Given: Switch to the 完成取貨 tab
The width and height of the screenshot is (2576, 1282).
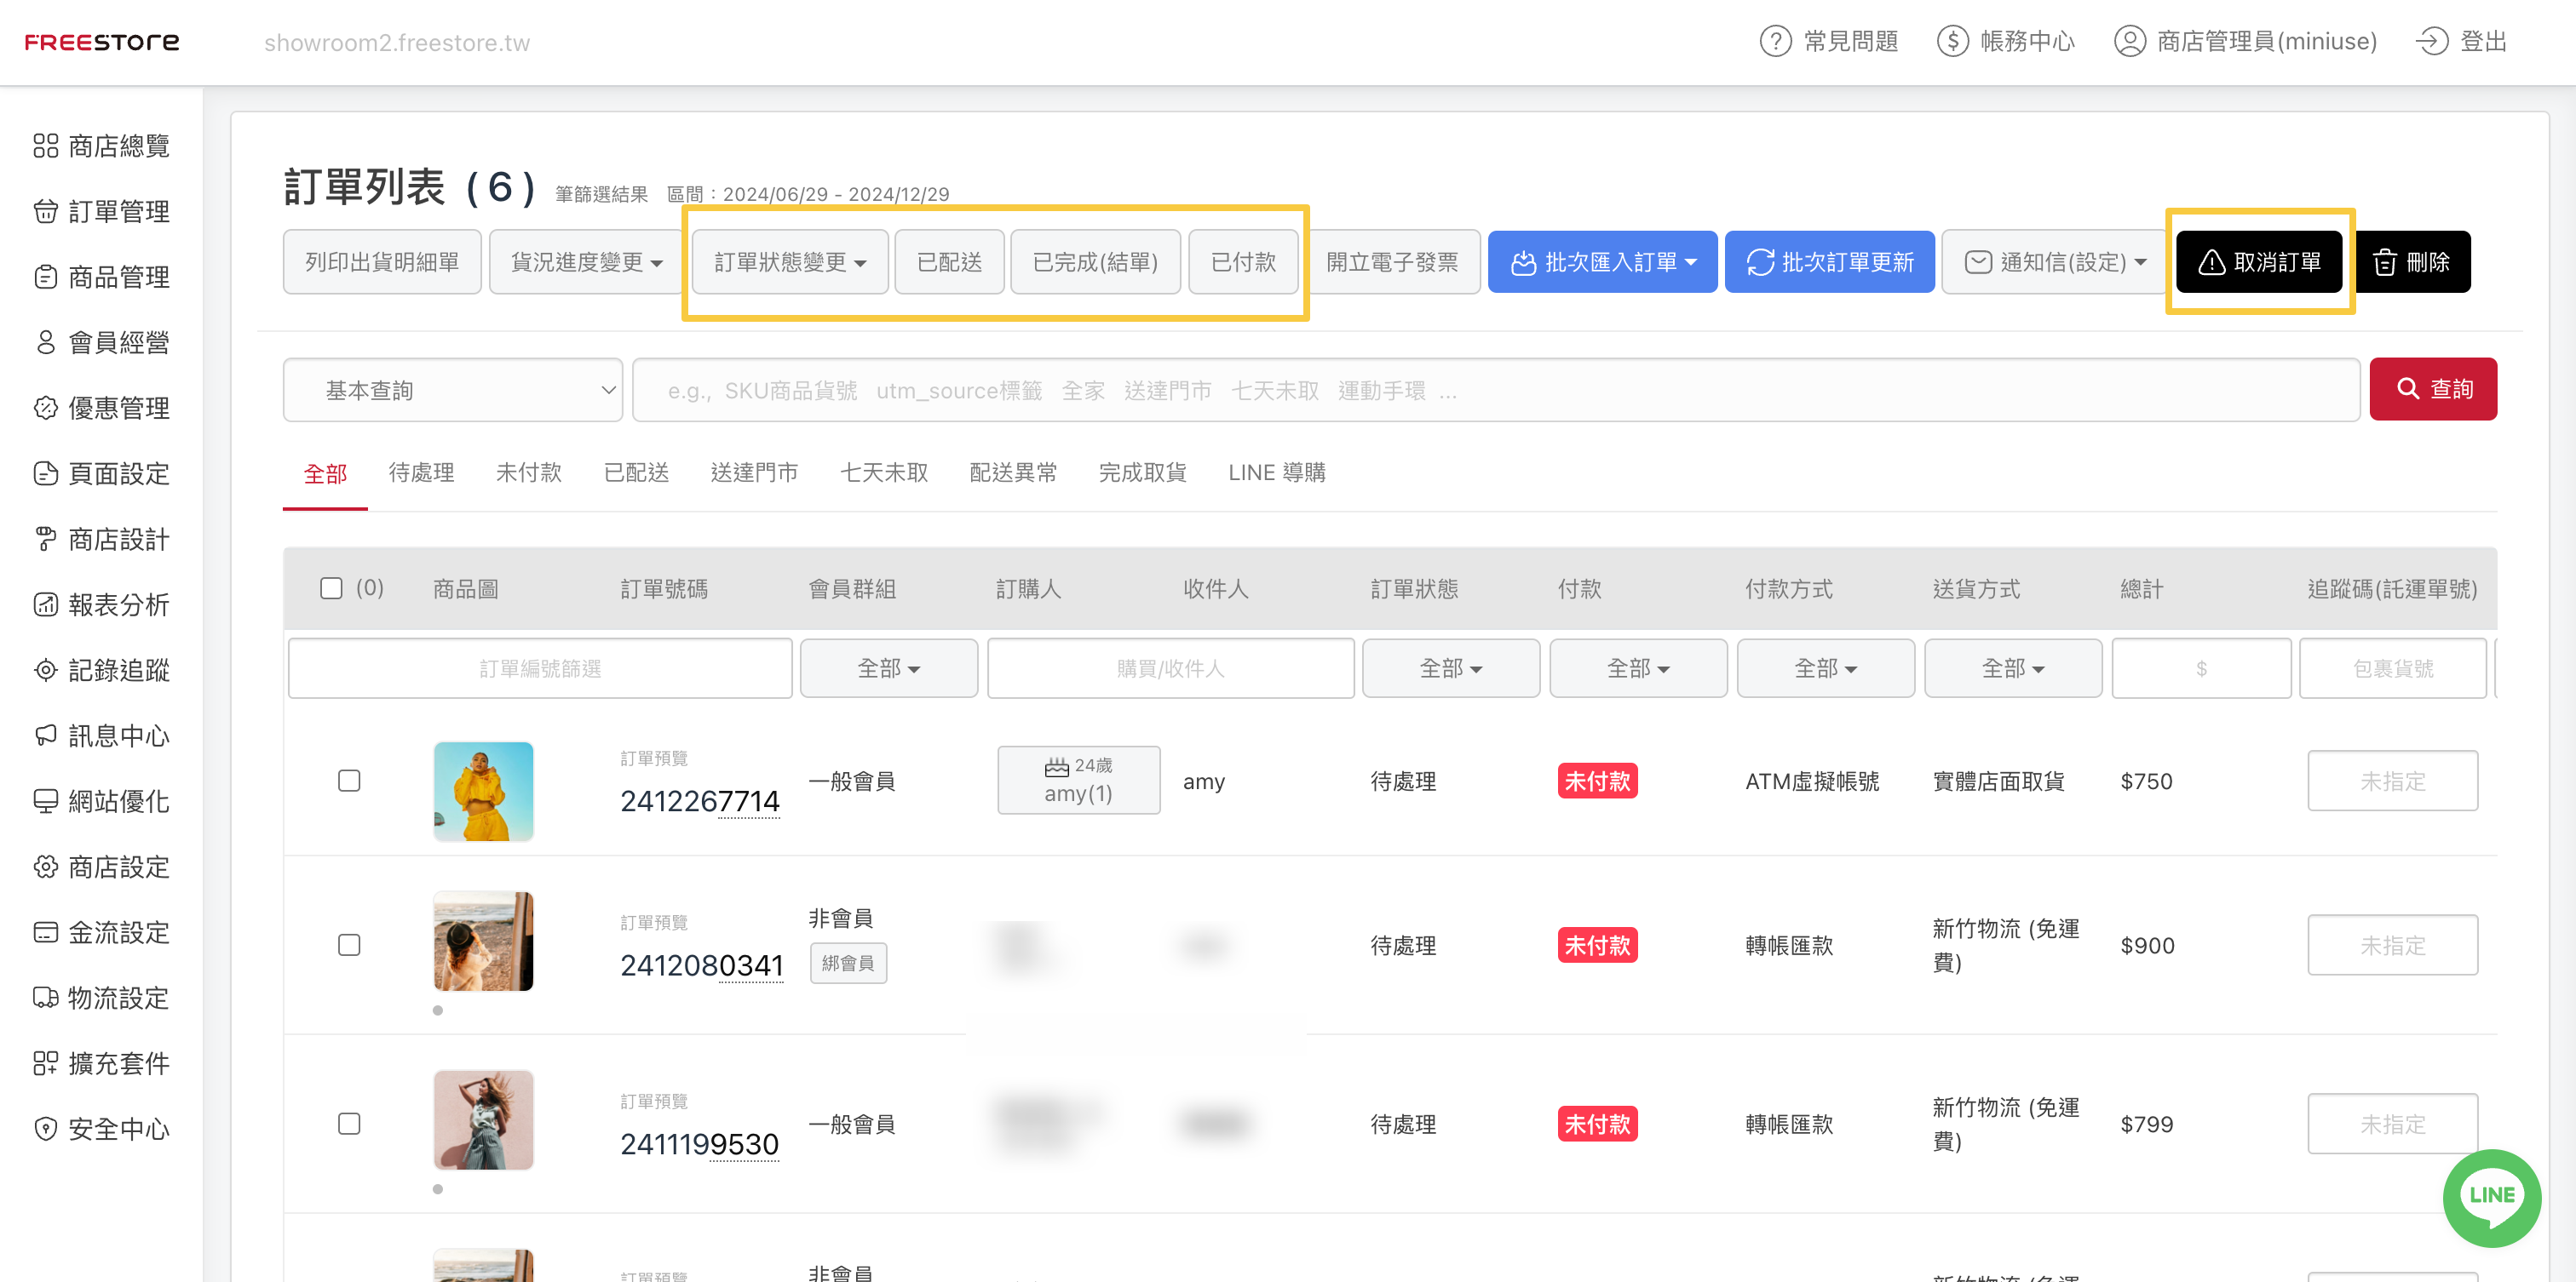Looking at the screenshot, I should (1142, 472).
